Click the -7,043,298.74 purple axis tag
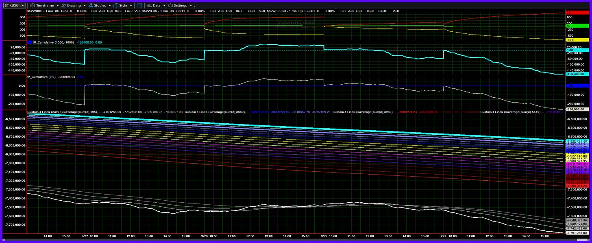Screen dimensions: 592x243 coord(577,167)
